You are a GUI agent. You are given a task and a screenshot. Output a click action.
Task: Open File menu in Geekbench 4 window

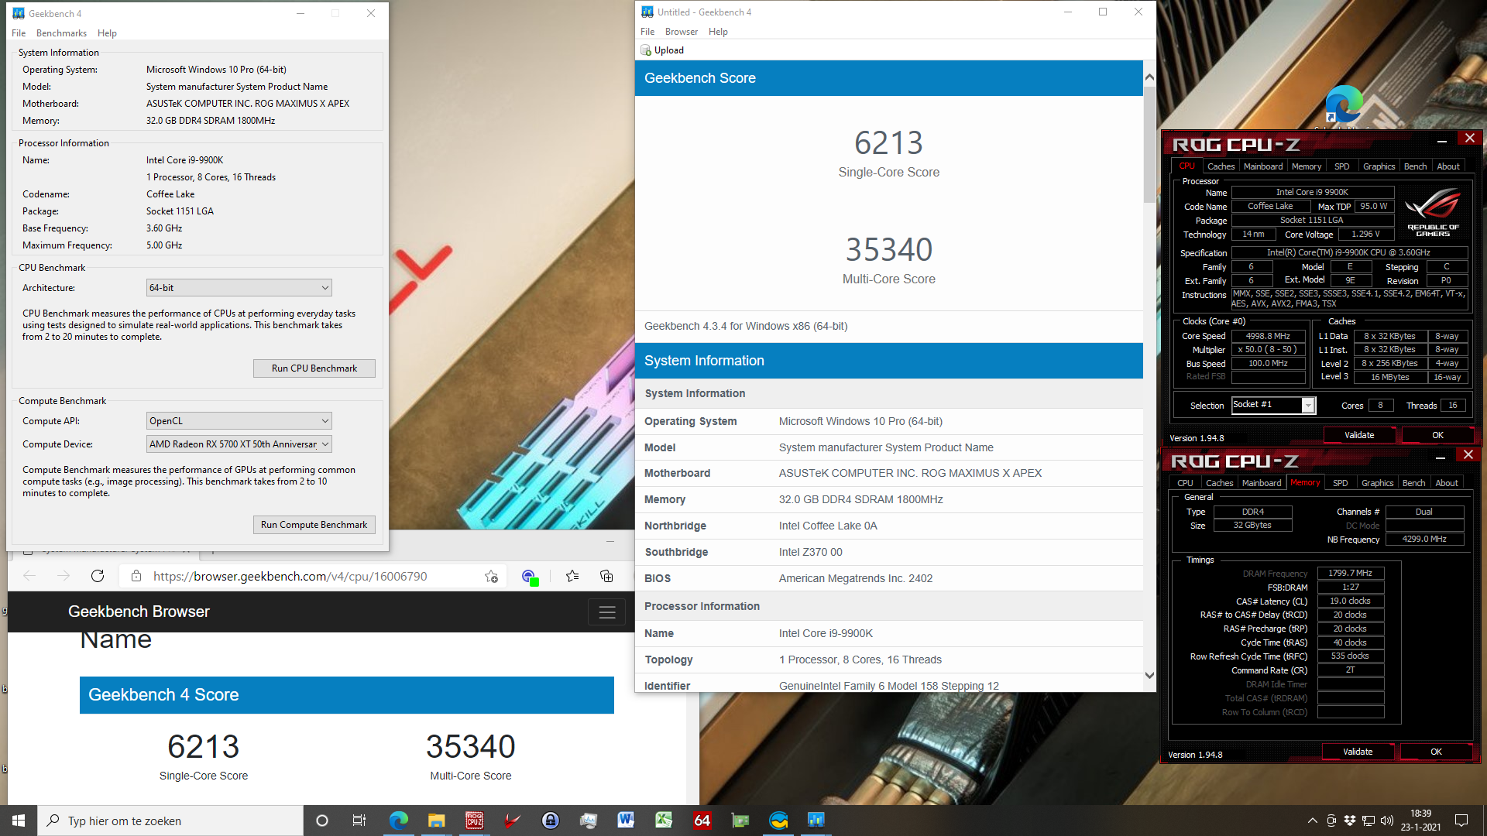[x=19, y=33]
